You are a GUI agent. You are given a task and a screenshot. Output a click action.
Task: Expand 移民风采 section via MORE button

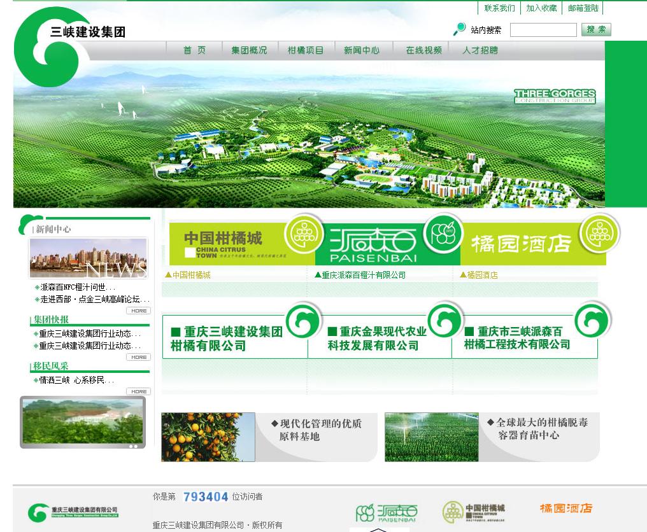click(138, 391)
